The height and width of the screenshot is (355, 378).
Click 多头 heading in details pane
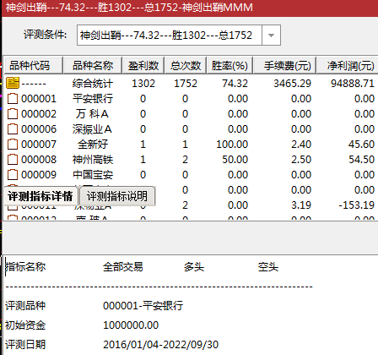[194, 266]
